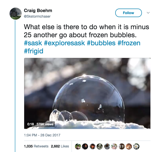Screen dimensions: 157x152
Task: Follow Craig Boehm
Action: 128,13
